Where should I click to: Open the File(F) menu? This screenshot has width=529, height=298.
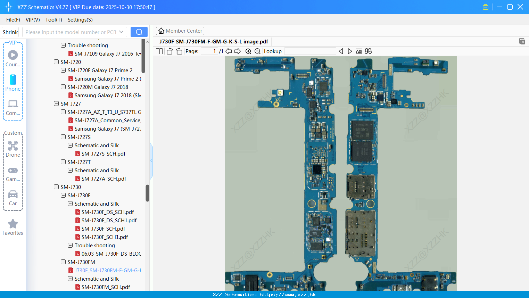13,20
